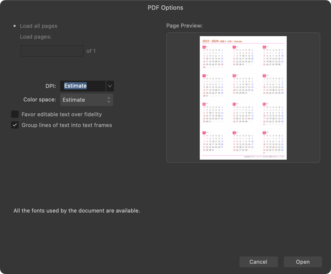The height and width of the screenshot is (274, 331).
Task: Click the 'Page Preview:' label
Action: point(184,26)
